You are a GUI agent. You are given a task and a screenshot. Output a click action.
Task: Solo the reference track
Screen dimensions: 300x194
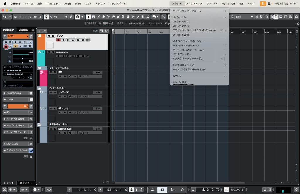(x=53, y=52)
